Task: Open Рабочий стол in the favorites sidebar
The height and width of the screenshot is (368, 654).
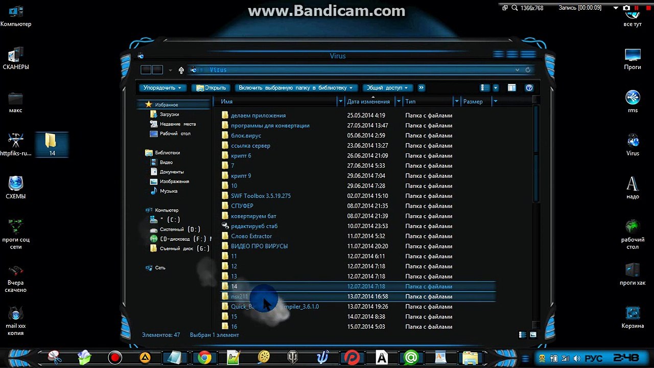Action: pos(175,134)
